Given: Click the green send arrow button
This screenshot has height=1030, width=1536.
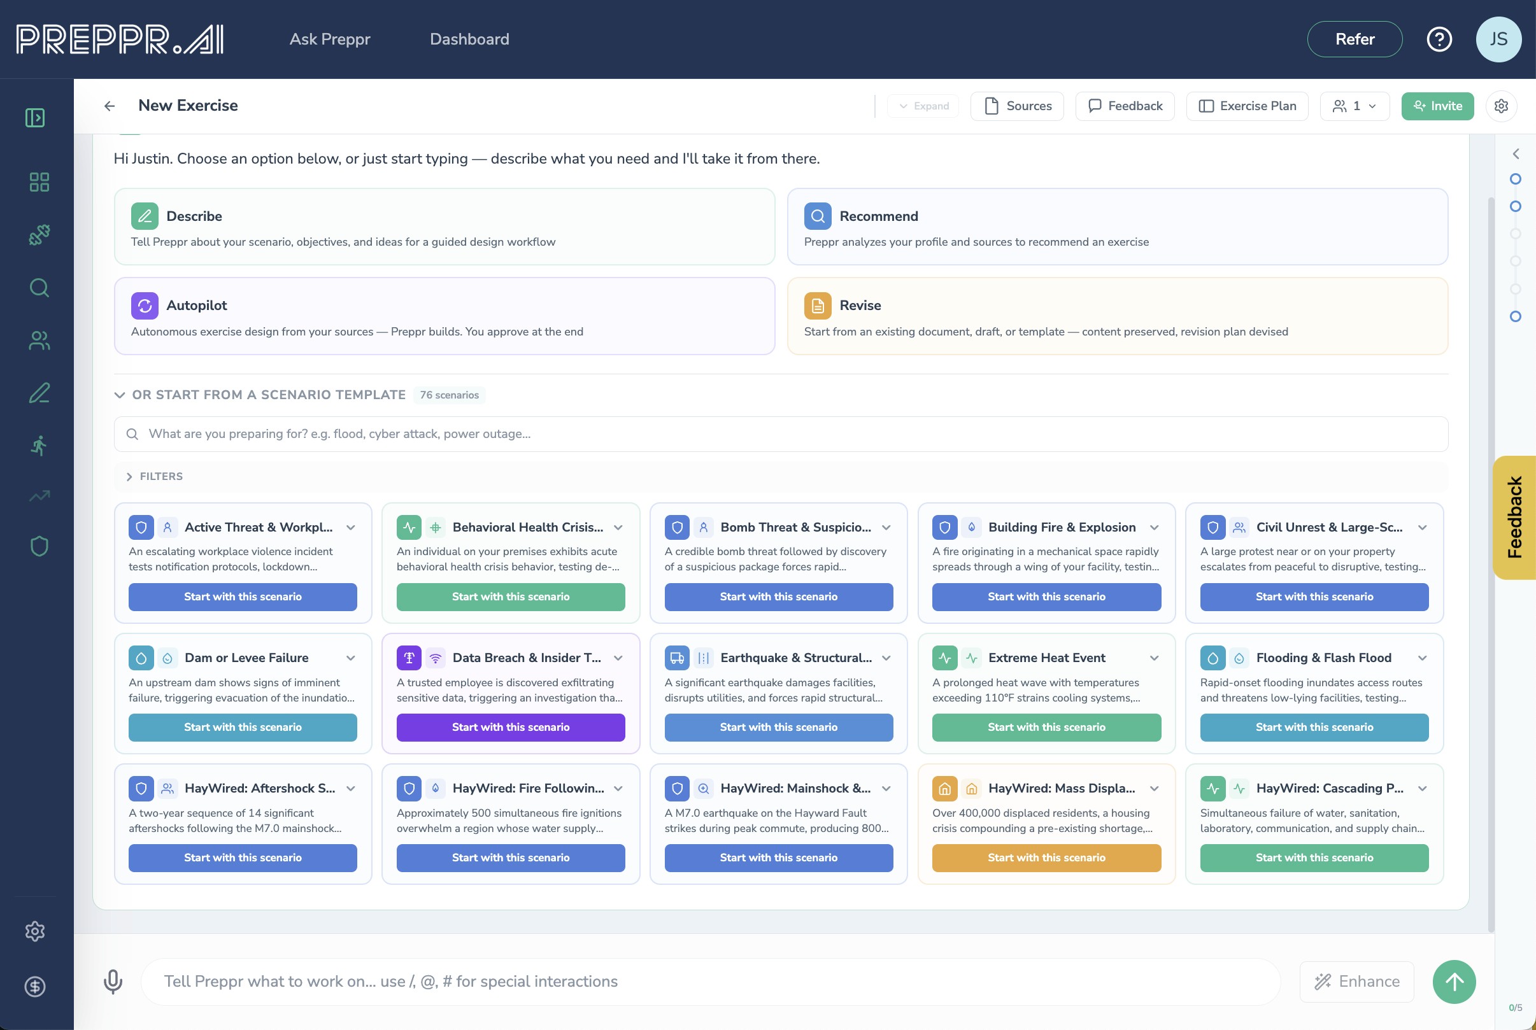Looking at the screenshot, I should pos(1454,982).
